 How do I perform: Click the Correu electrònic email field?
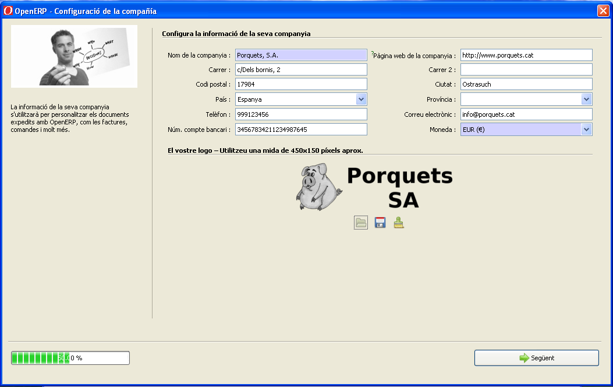(x=526, y=114)
